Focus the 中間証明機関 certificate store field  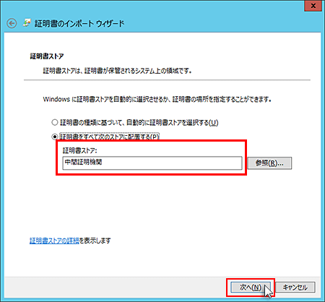(152, 163)
